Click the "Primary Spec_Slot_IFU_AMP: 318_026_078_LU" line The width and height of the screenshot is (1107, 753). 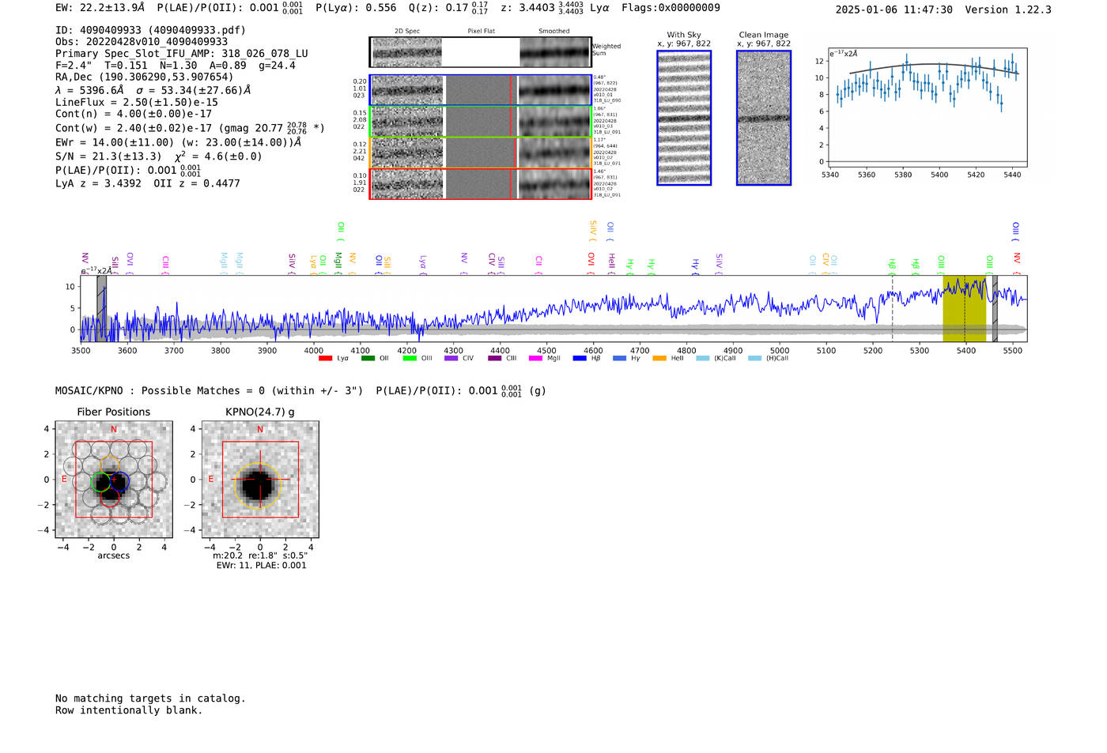tap(182, 54)
